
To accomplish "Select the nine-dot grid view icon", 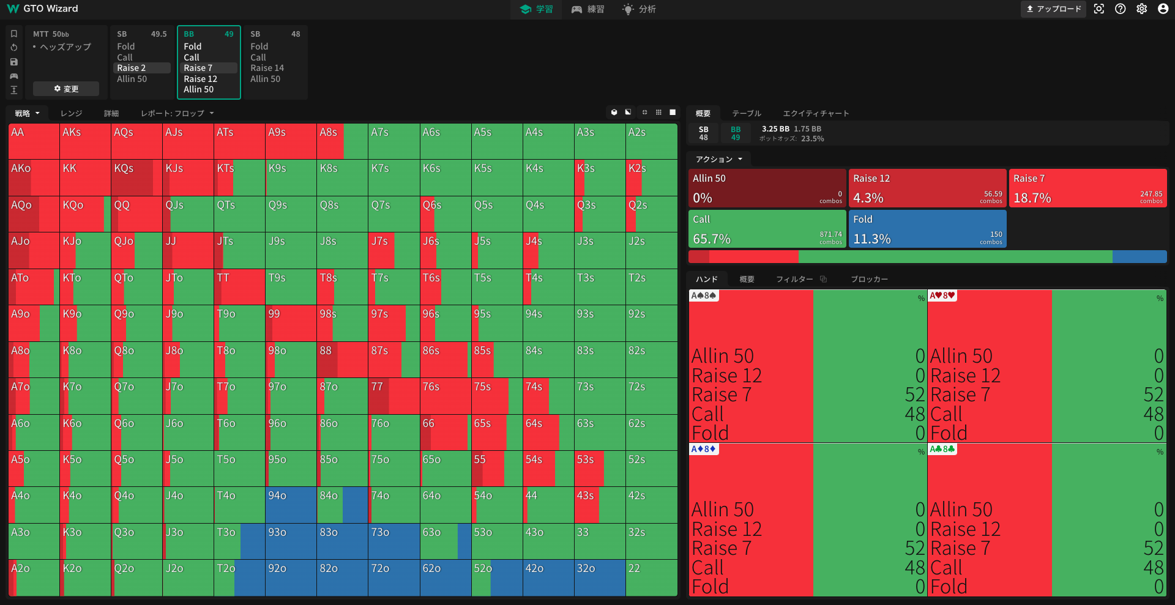I will 658,113.
